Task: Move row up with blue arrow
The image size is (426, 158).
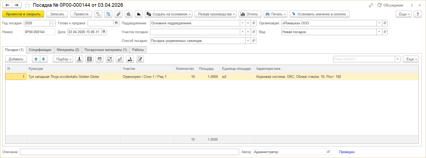Action: (x=36, y=59)
